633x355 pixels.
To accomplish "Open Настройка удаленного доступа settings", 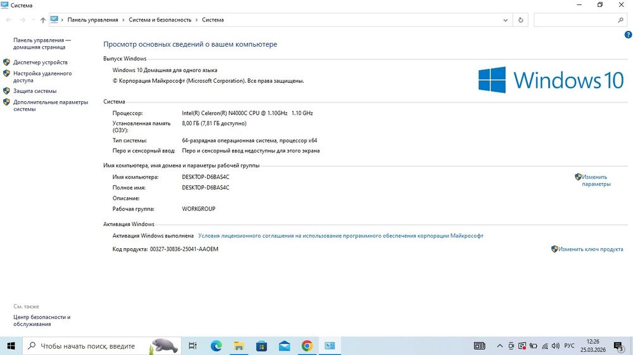I will click(42, 77).
